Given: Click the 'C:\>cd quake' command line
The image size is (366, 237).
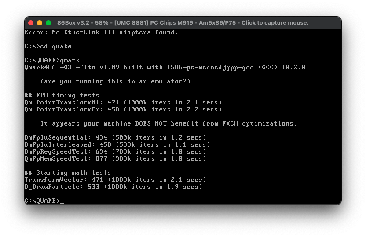Looking at the screenshot, I should point(48,47).
